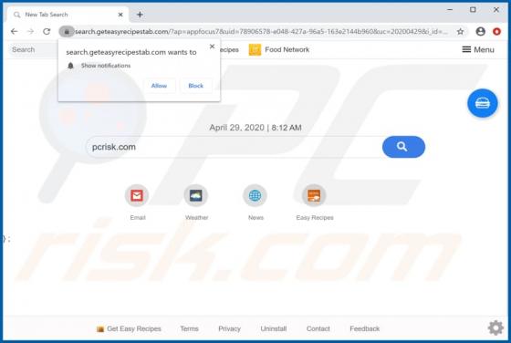
Task: Bookmark this page with the star
Action: [460, 32]
